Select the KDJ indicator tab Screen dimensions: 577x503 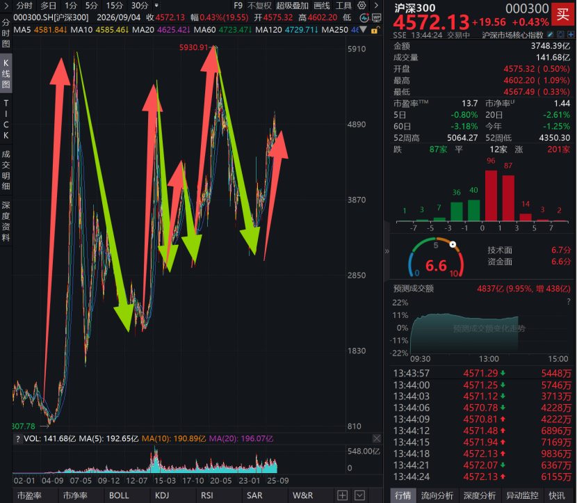pyautogui.click(x=162, y=495)
